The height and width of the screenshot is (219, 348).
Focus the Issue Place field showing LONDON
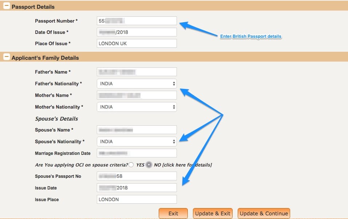(137, 199)
